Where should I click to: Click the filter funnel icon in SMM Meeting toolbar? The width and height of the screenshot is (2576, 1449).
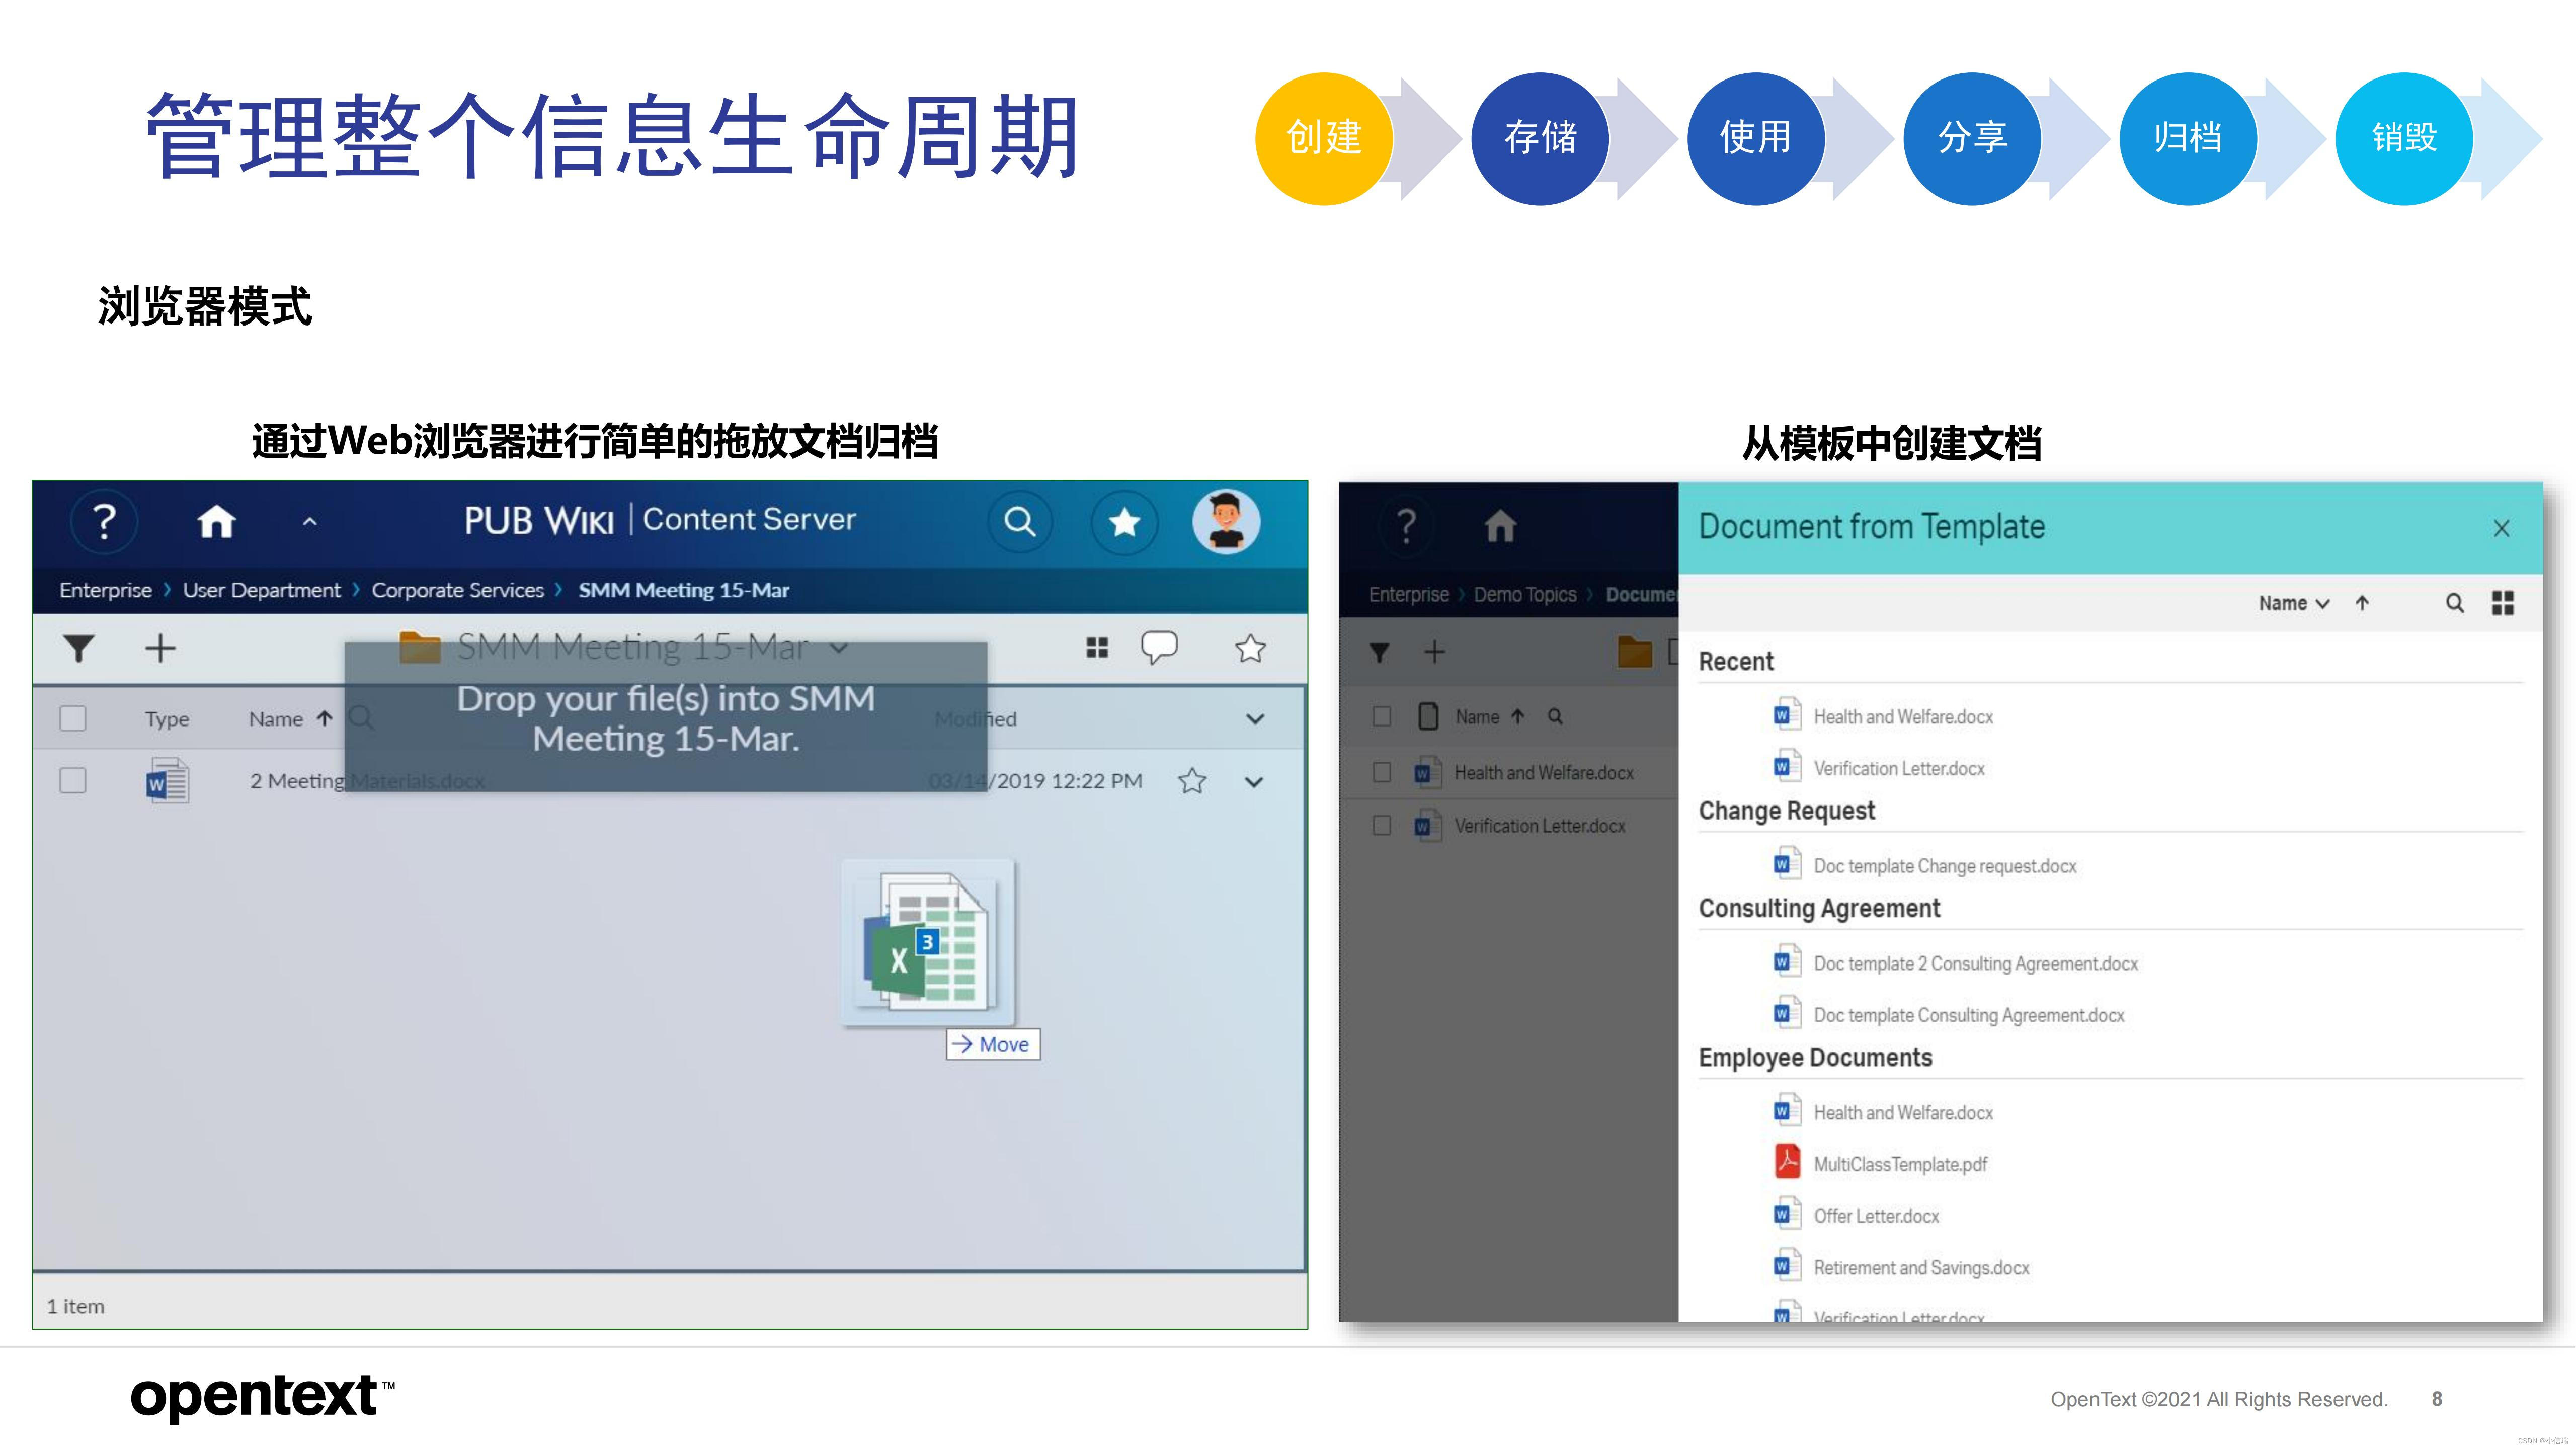pos(79,649)
